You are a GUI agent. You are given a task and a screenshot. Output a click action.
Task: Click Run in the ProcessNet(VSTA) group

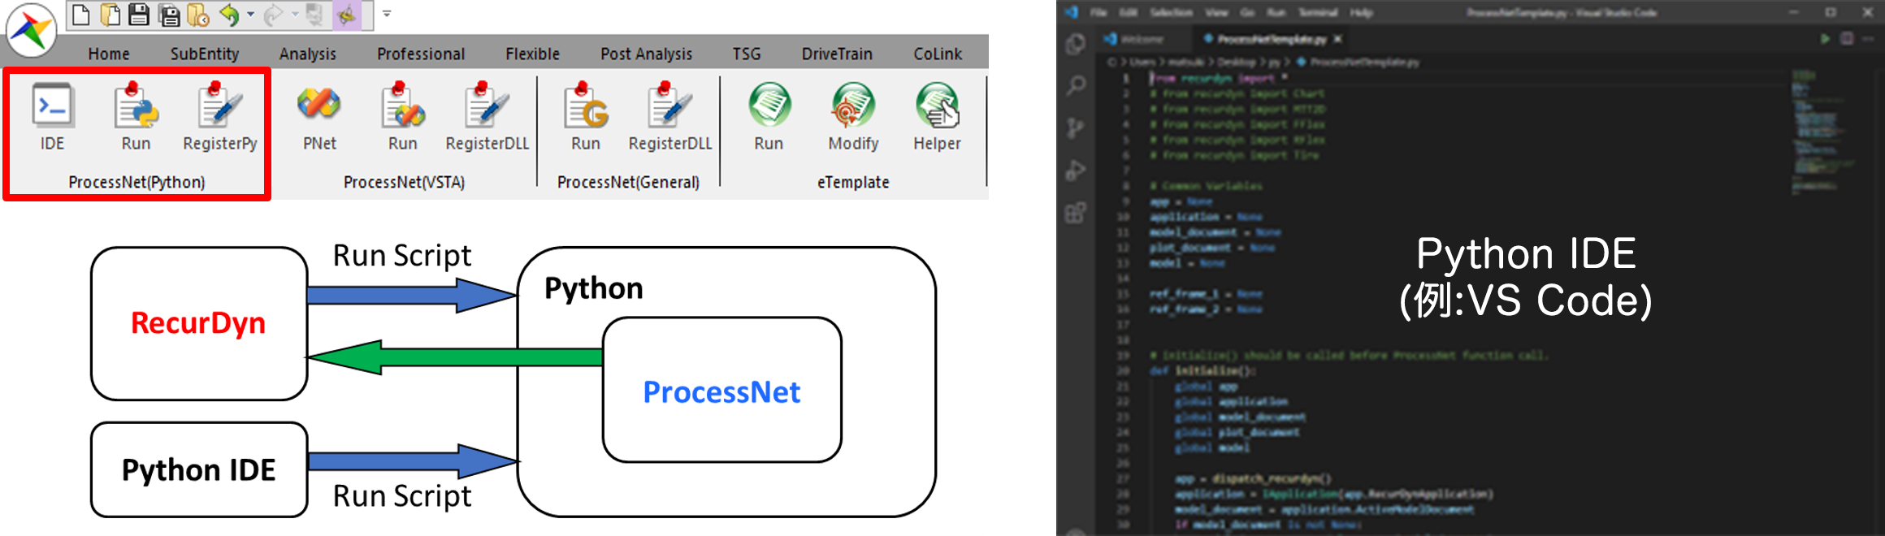403,117
